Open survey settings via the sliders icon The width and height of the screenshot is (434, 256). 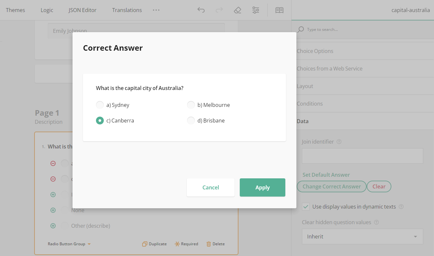click(256, 10)
